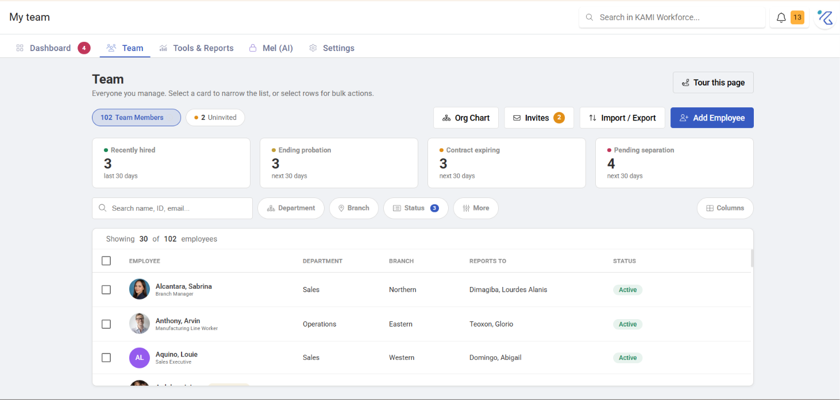Switch to the Dashboard tab
This screenshot has height=400, width=840.
tap(51, 48)
